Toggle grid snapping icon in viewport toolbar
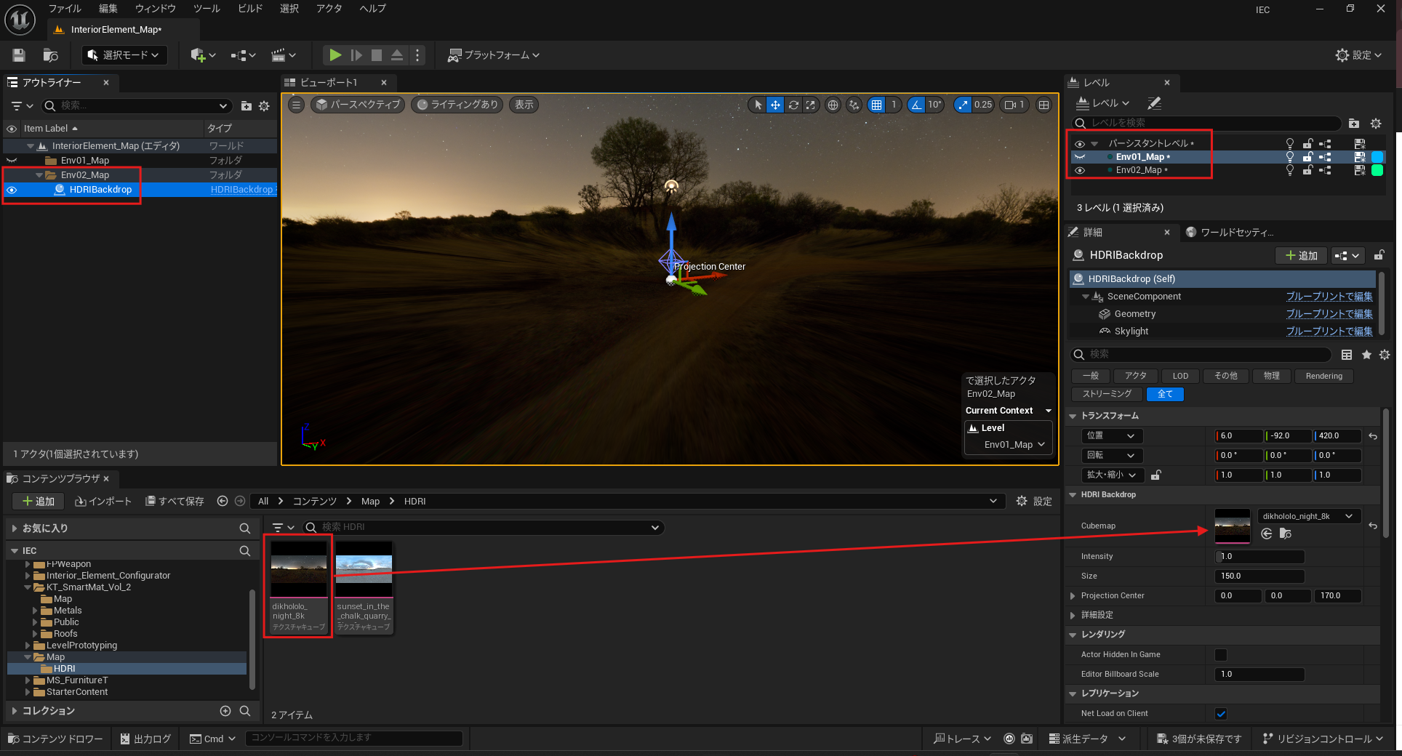1402x756 pixels. point(877,105)
